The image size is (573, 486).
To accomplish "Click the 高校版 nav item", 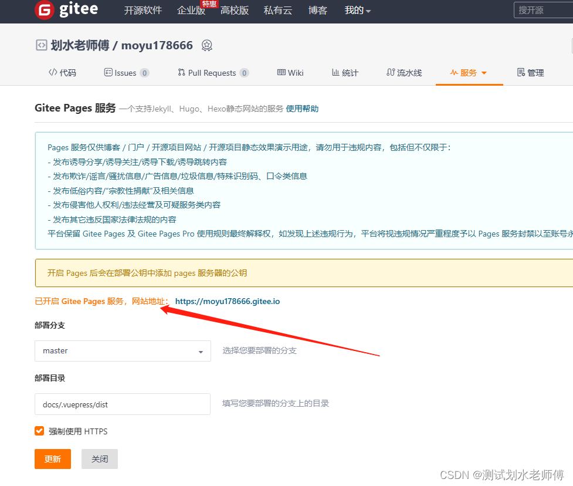I will pos(235,10).
